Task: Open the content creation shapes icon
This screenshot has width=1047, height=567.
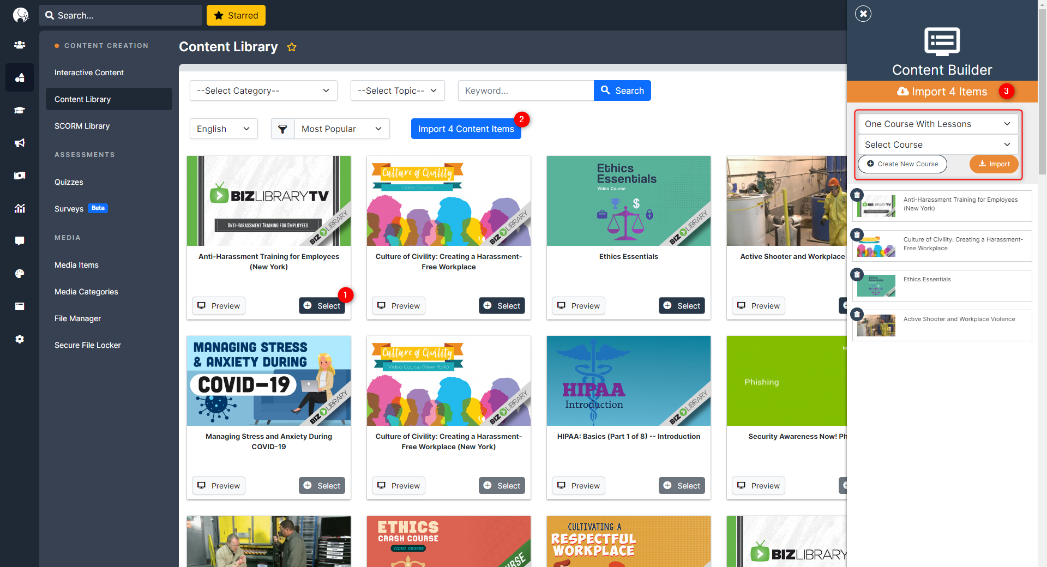Action: point(20,77)
